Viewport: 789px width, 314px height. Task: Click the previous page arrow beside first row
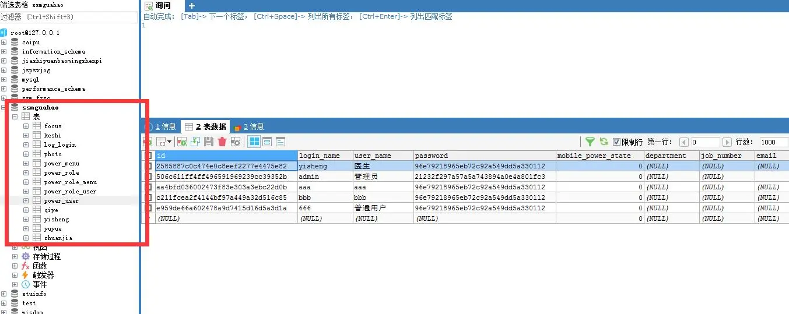[x=684, y=142]
